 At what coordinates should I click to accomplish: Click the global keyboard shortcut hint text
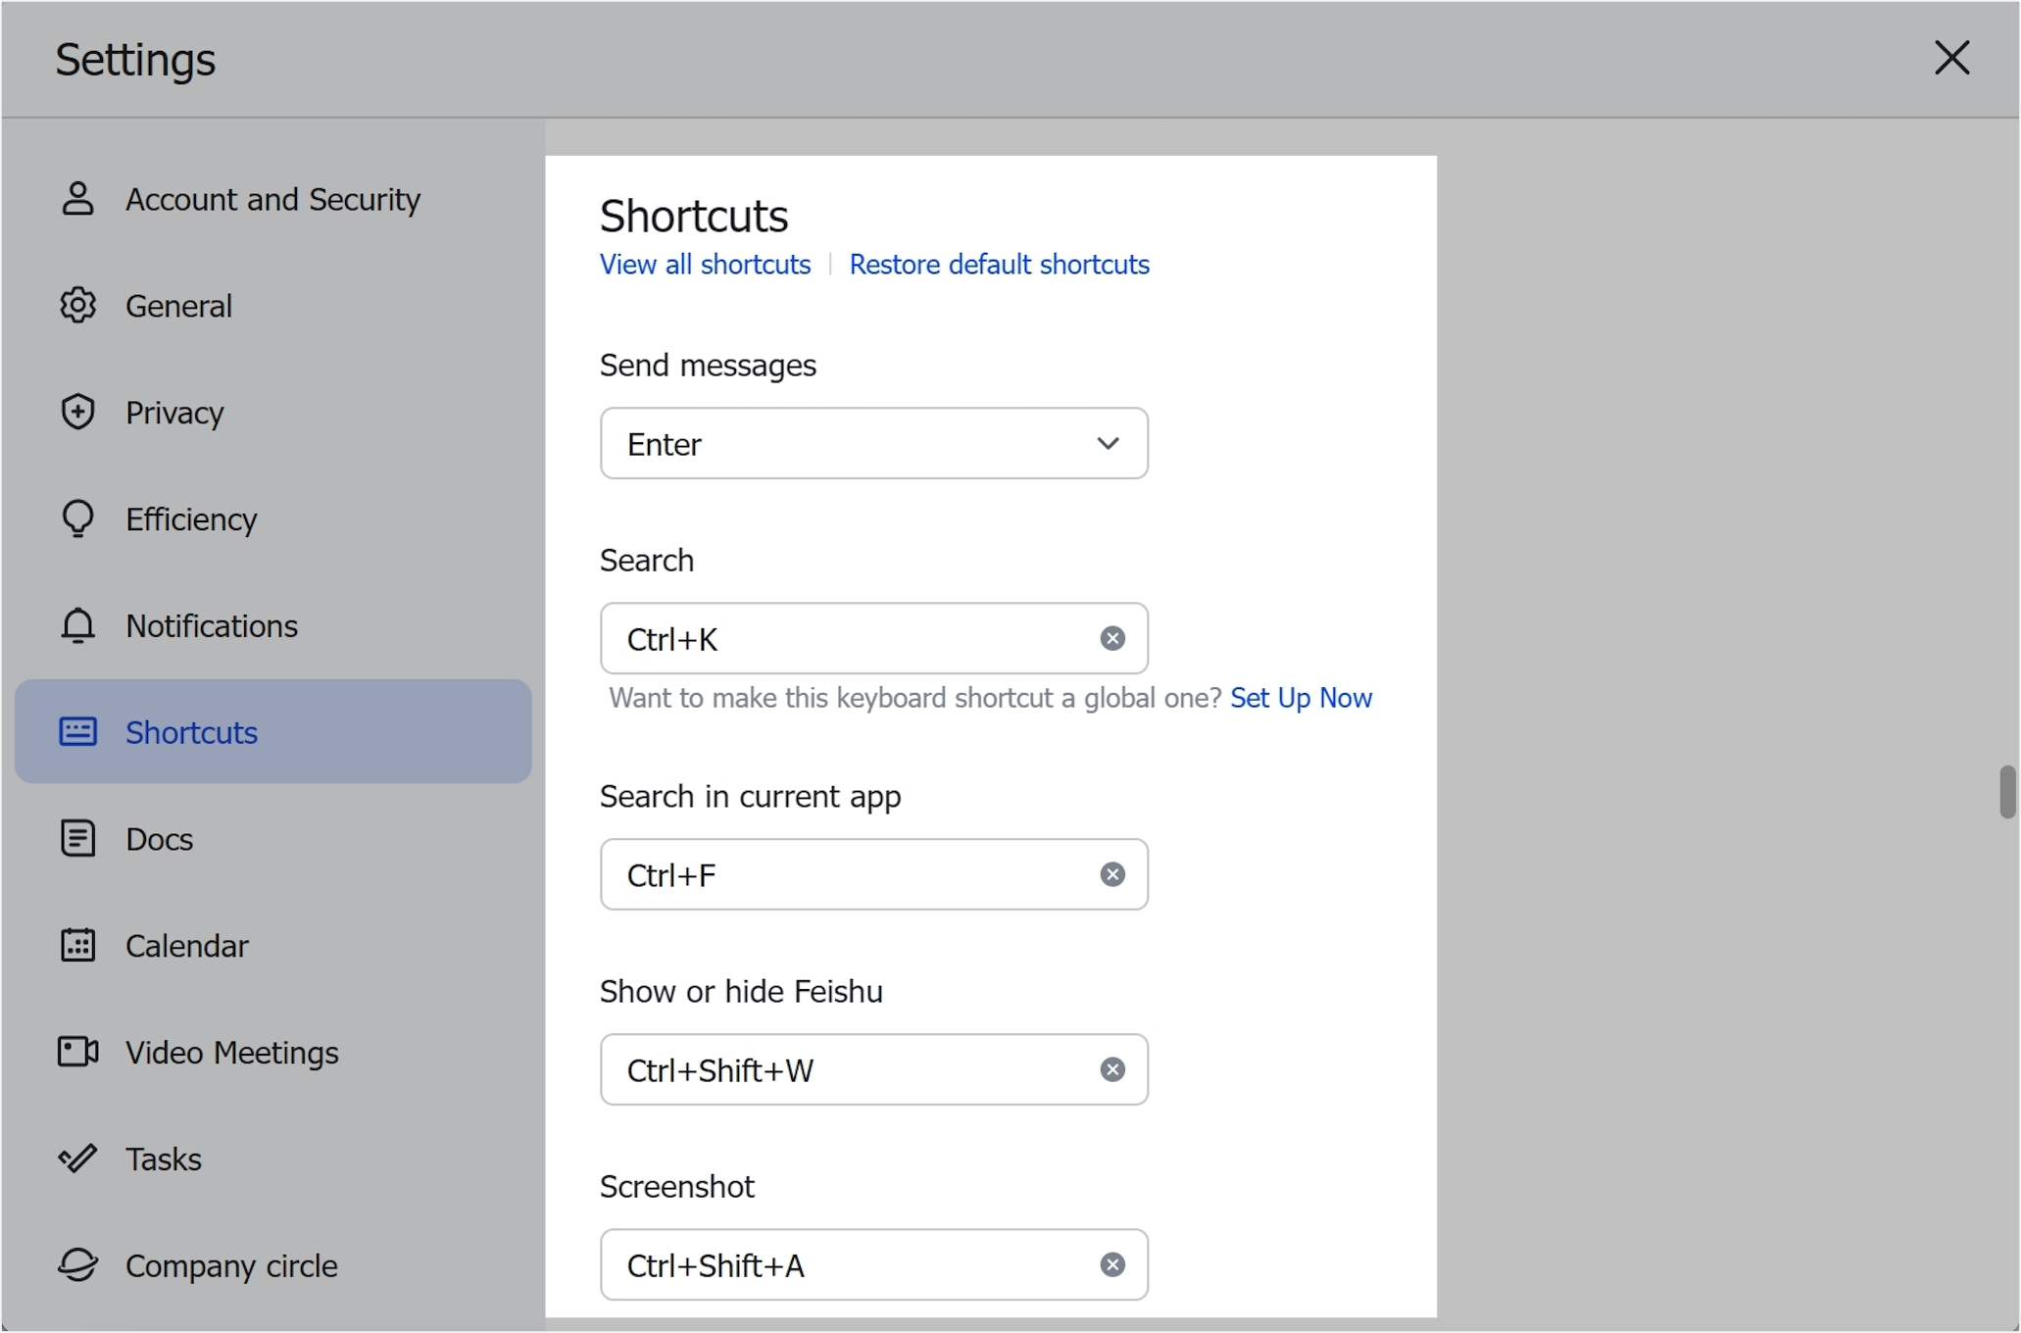click(x=914, y=697)
